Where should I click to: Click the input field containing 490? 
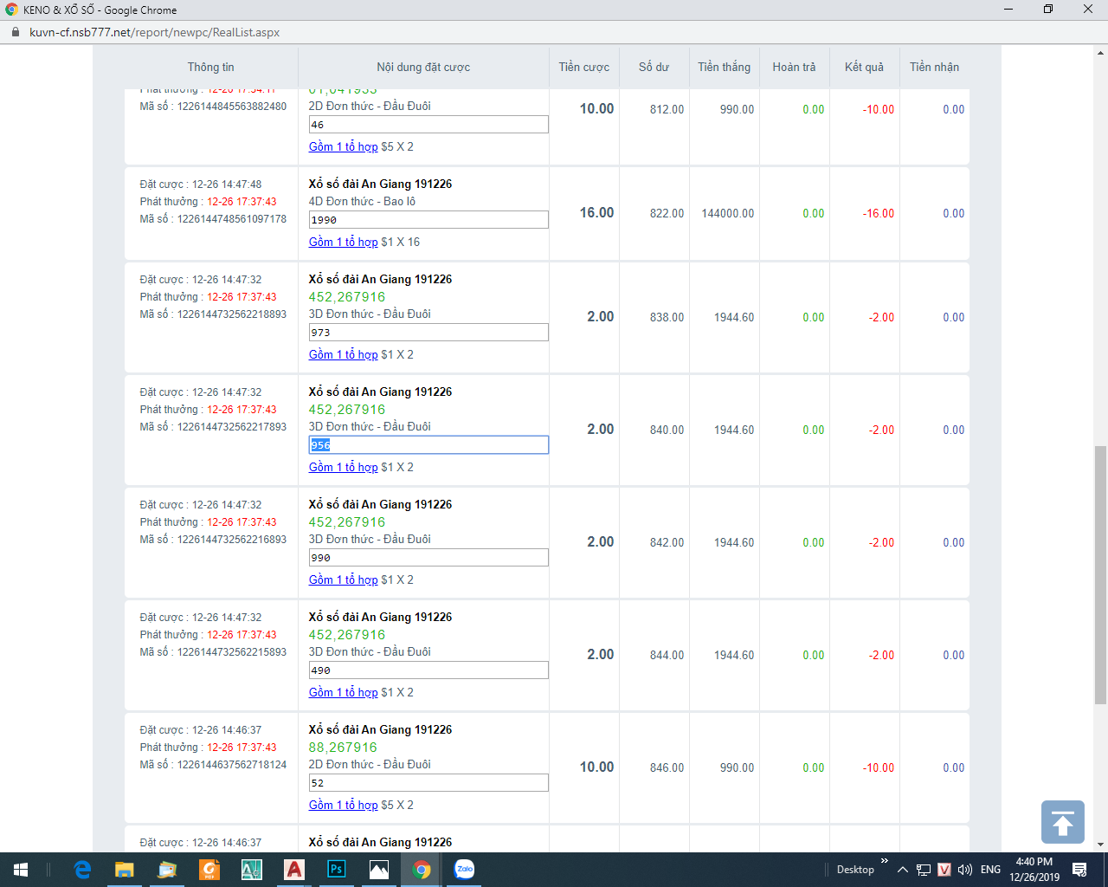(428, 670)
